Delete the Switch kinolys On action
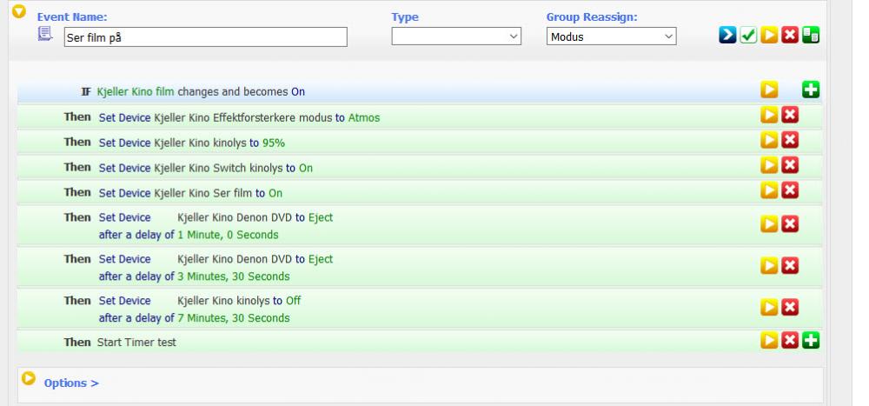 [x=790, y=167]
